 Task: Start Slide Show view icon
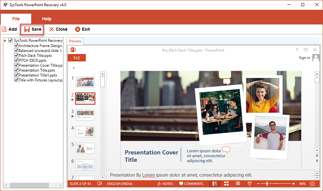click(x=250, y=184)
